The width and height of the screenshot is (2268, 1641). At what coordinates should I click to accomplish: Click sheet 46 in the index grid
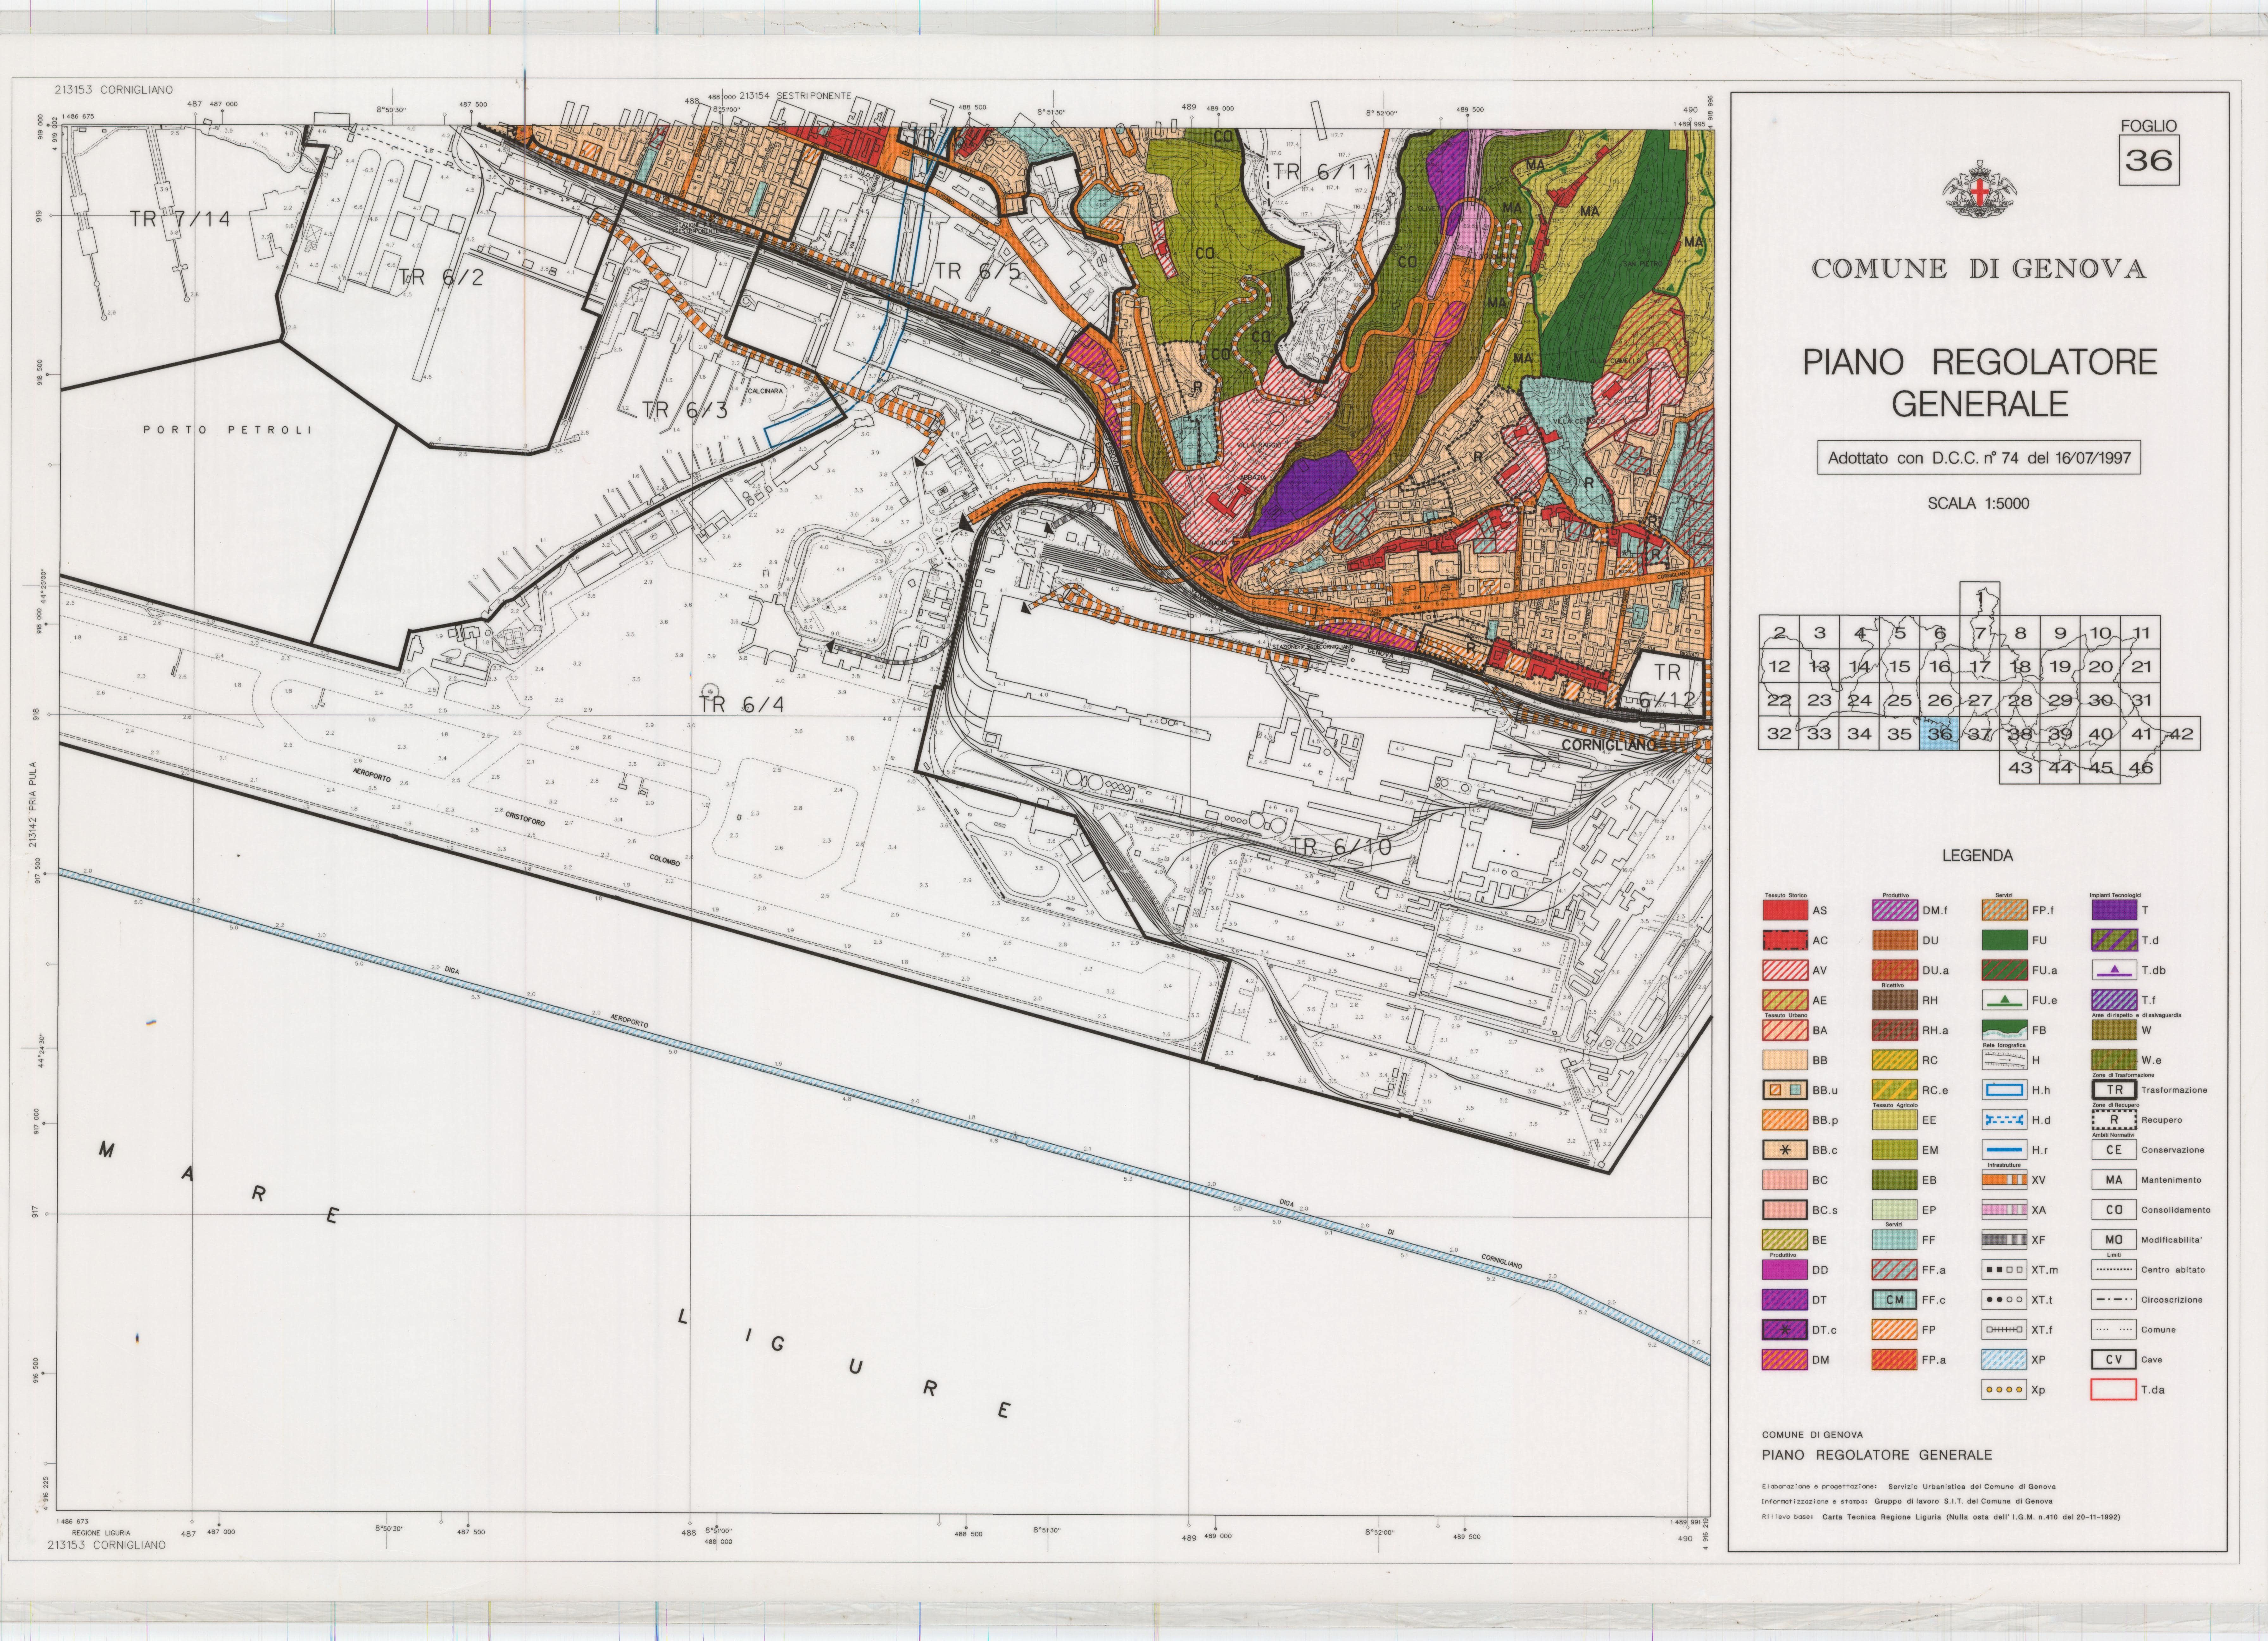pos(2140,767)
